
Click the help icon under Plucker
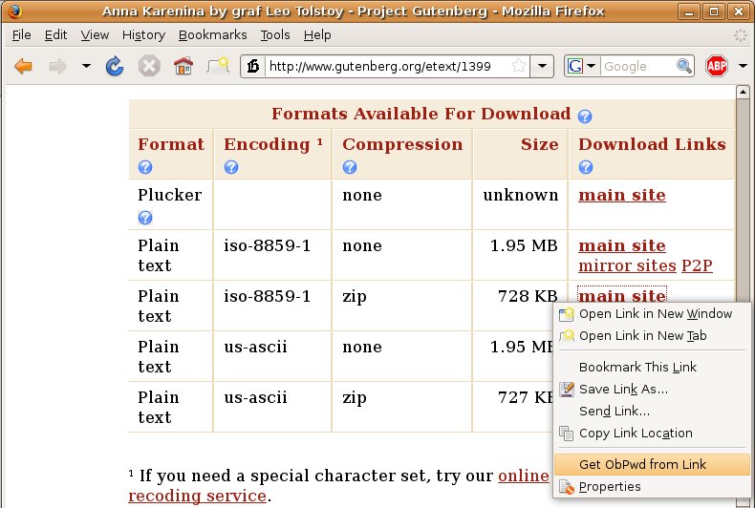click(145, 218)
